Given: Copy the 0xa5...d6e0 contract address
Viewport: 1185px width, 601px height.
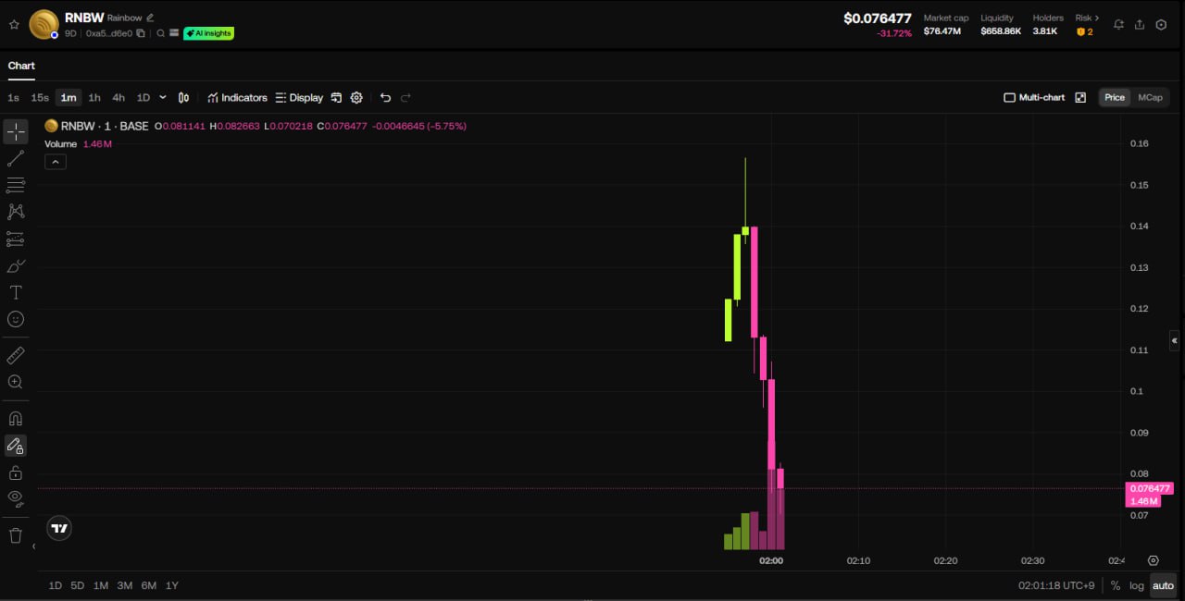Looking at the screenshot, I should [141, 33].
